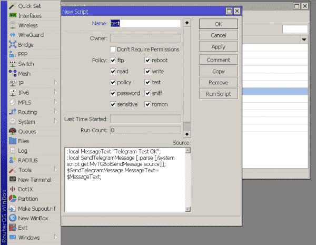Viewport: 316px width, 245px height.
Task: Click inside the Source script text area
Action: pyautogui.click(x=125, y=180)
